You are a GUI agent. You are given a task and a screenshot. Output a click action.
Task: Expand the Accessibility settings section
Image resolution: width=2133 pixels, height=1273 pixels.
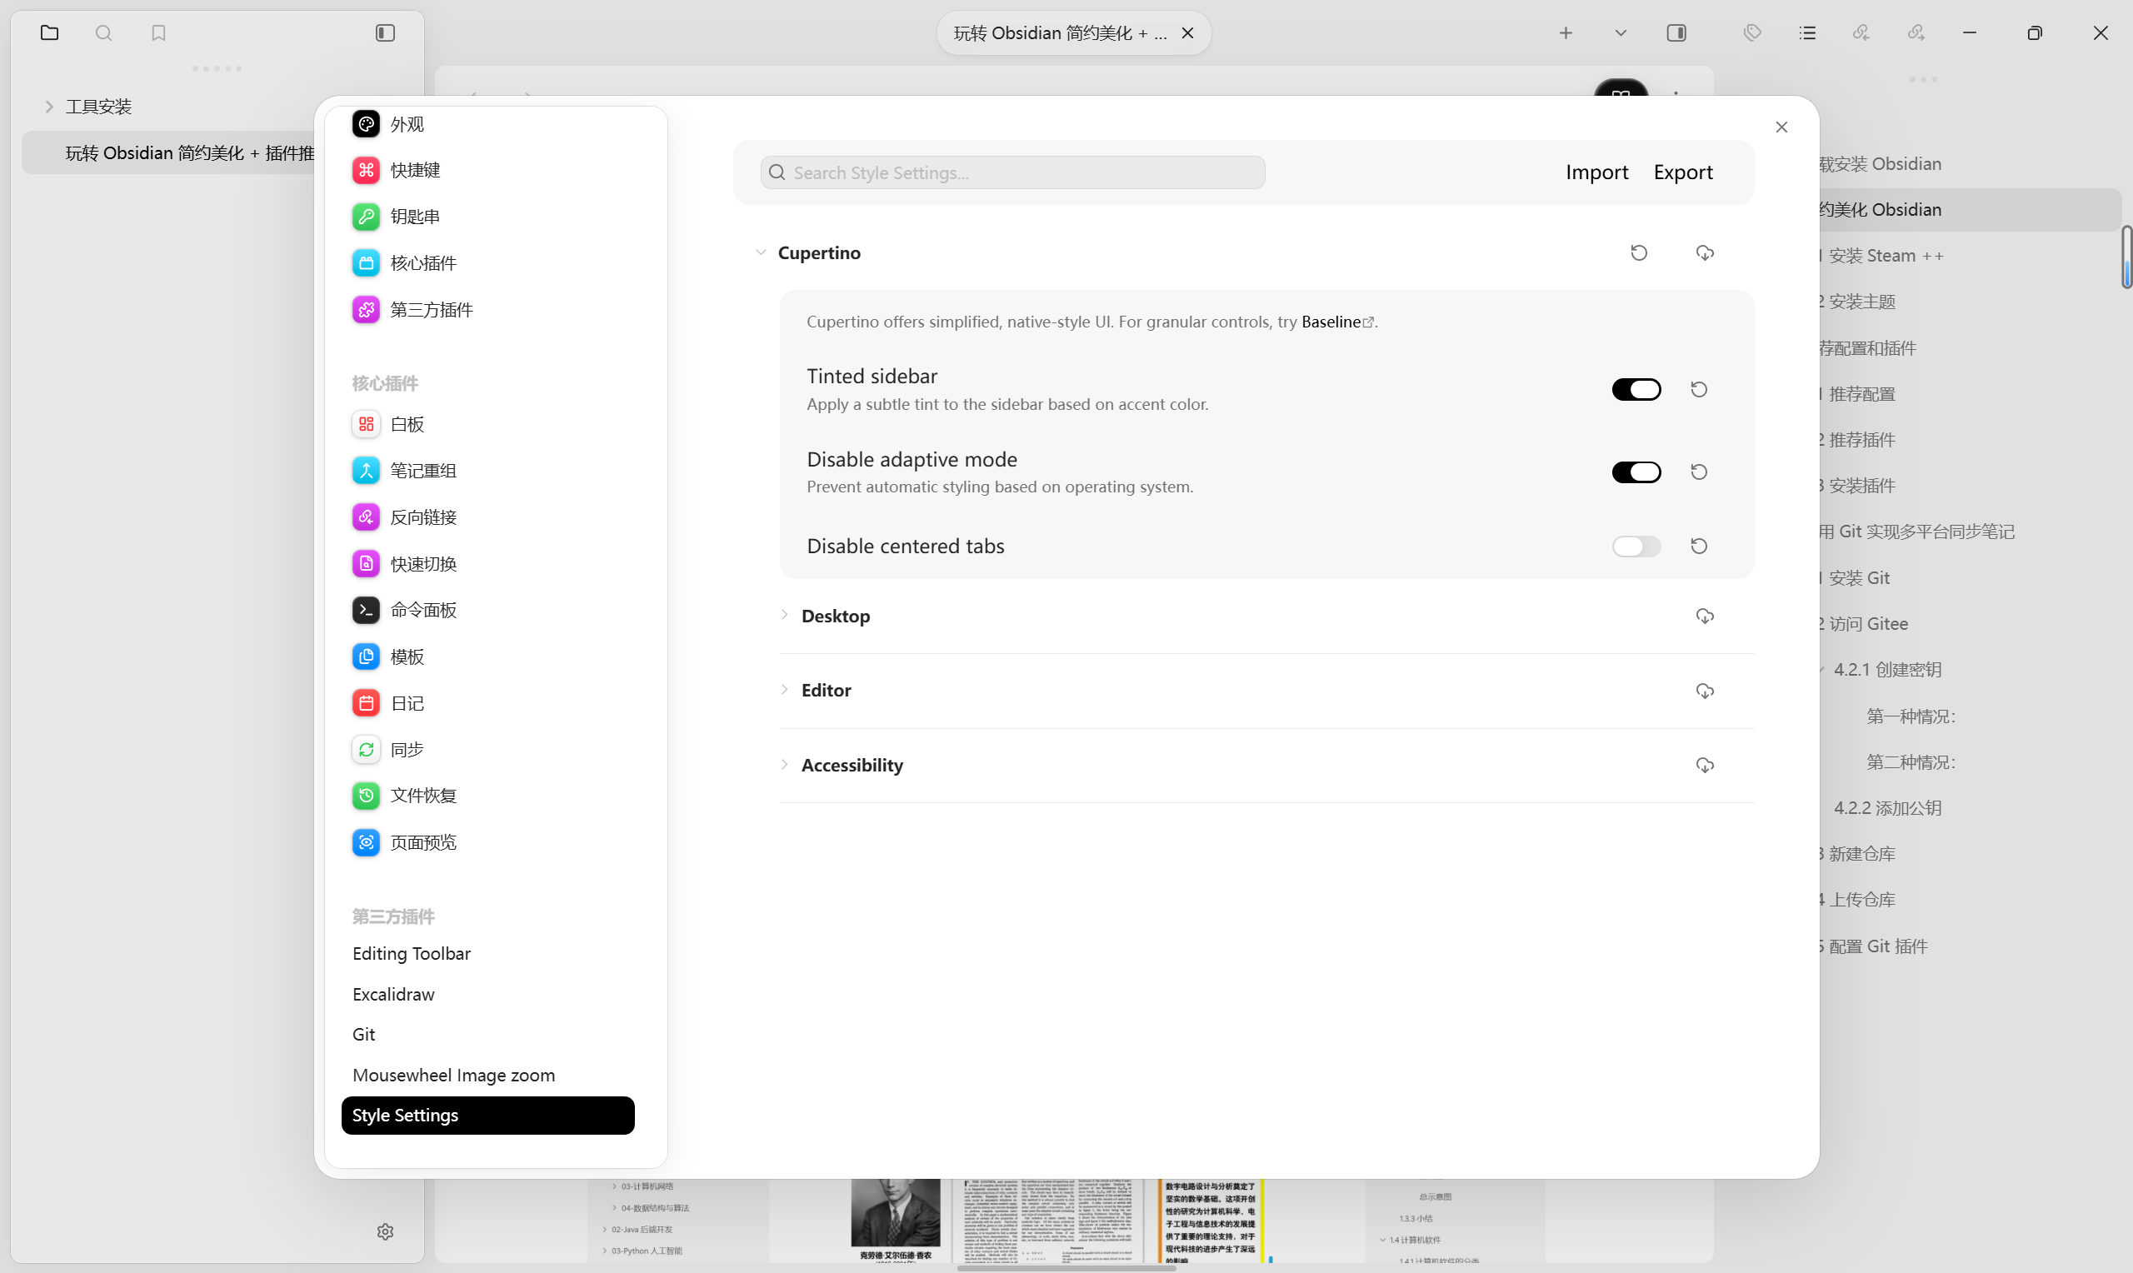[x=851, y=765]
